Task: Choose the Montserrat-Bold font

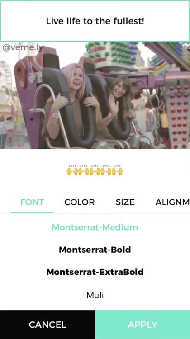Action: coord(95,250)
